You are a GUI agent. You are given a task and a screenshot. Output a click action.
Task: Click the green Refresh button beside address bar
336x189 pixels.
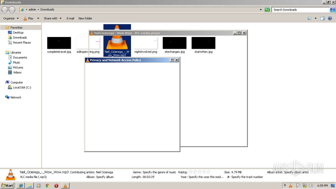click(267, 10)
